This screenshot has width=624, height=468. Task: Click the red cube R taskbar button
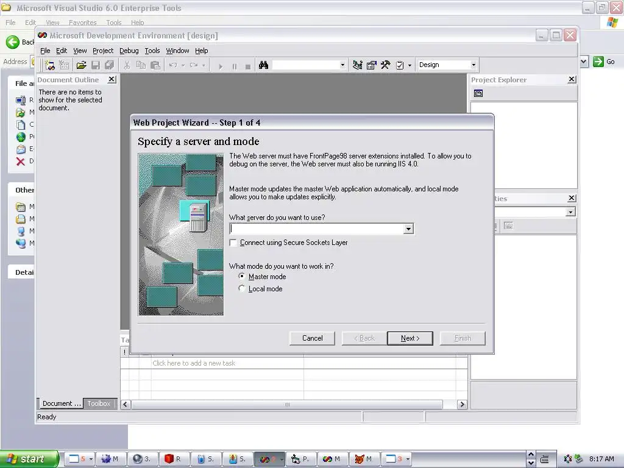[173, 459]
